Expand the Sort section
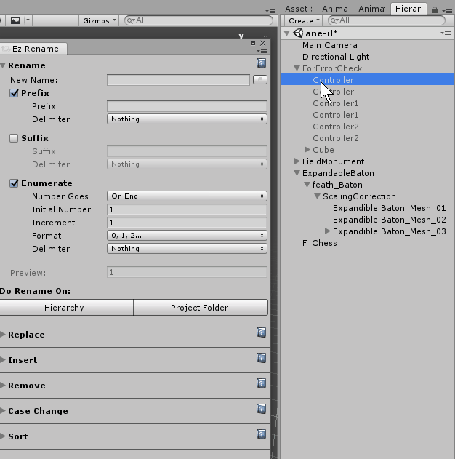Image resolution: width=455 pixels, height=459 pixels. (3, 436)
